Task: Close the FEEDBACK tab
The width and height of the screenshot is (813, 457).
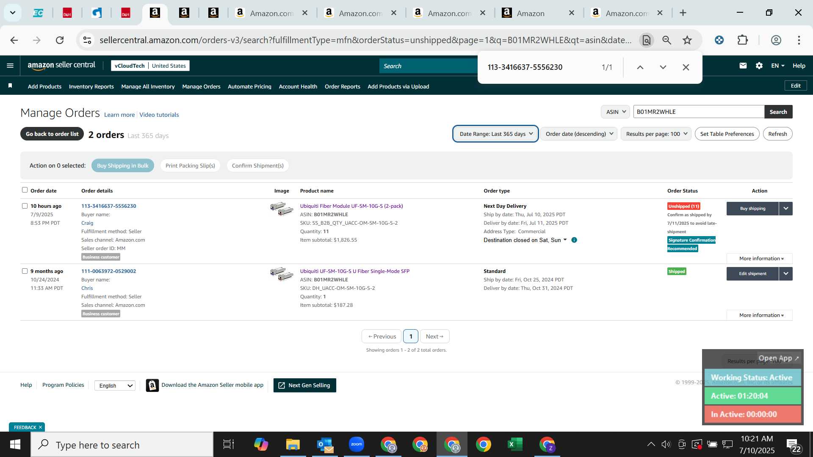Action: tap(41, 427)
